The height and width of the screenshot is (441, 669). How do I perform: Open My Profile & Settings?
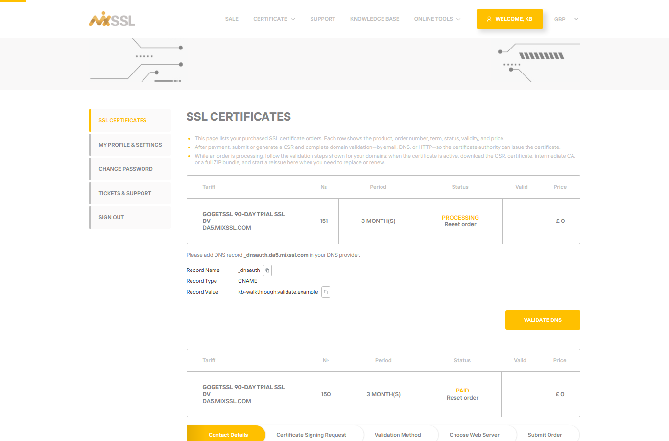(x=130, y=145)
